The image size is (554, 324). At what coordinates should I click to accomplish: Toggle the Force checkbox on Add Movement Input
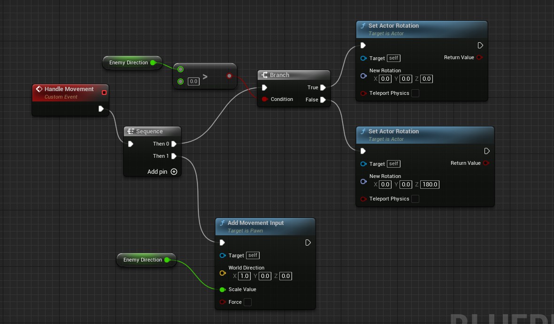click(x=247, y=302)
